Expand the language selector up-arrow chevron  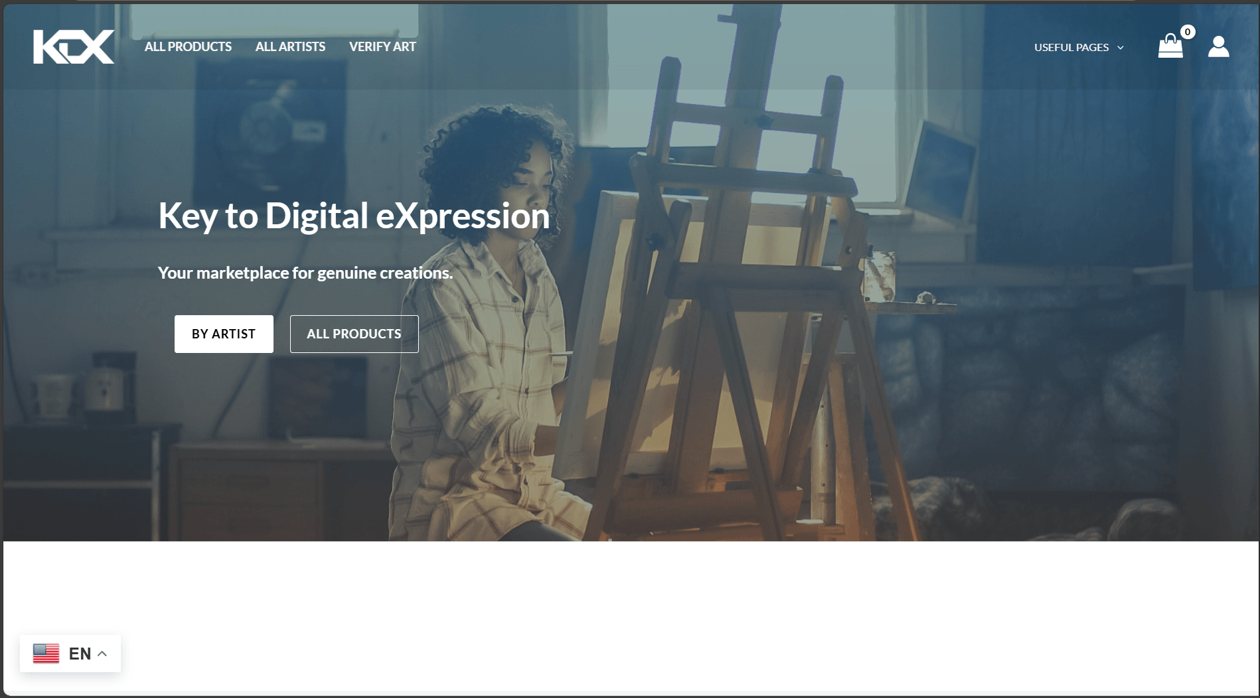pos(102,654)
